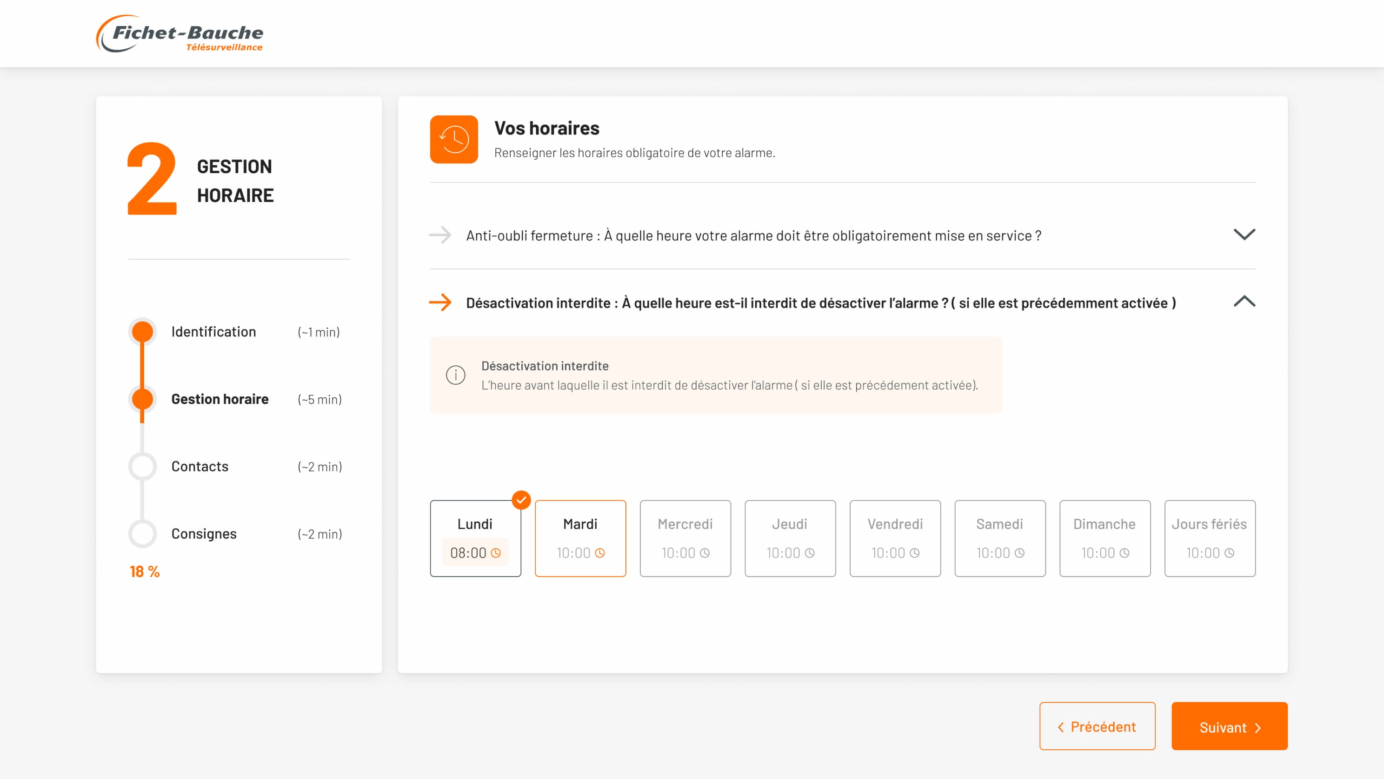The height and width of the screenshot is (779, 1384).
Task: Click clock icon in Mardi card
Action: [599, 553]
